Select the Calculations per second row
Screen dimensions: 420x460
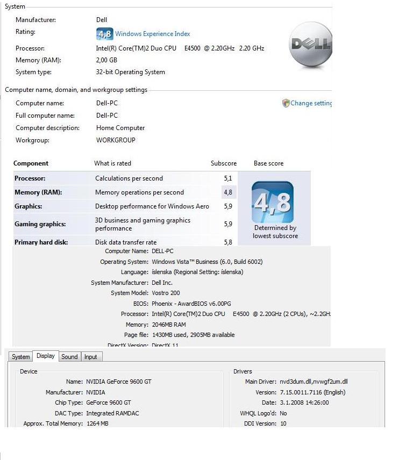[129, 178]
